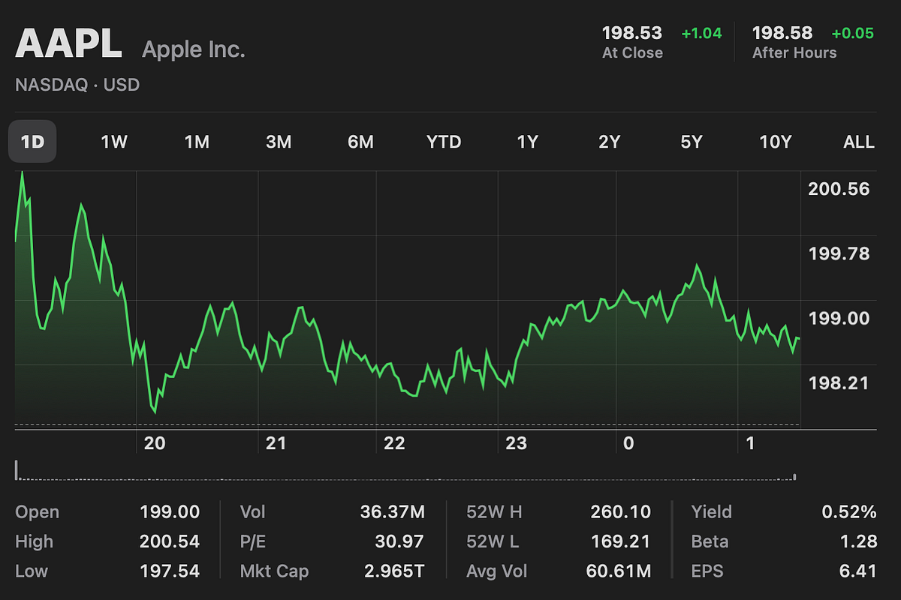This screenshot has width=901, height=600.
Task: Select the 5Y time range
Action: [x=692, y=141]
